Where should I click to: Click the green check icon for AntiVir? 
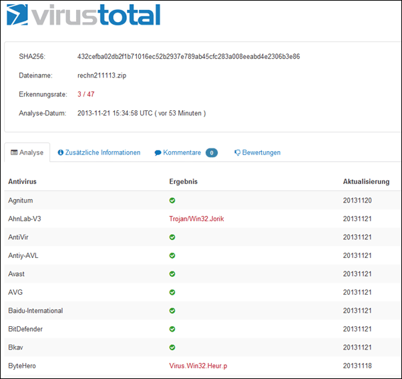[172, 237]
